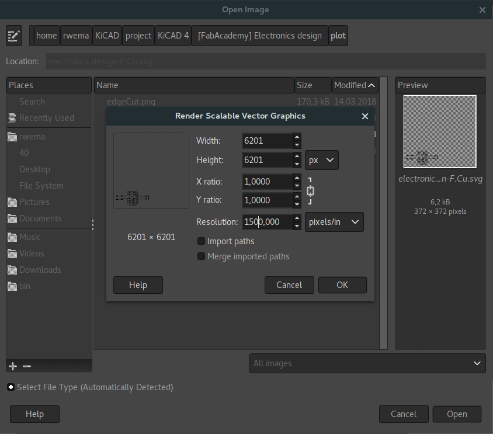493x434 pixels.
Task: Cancel the Render Scalable Vector Graphics dialog
Action: 289,285
